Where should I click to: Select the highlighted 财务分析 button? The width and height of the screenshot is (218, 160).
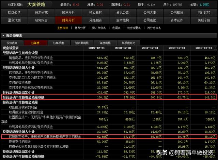click(68, 21)
